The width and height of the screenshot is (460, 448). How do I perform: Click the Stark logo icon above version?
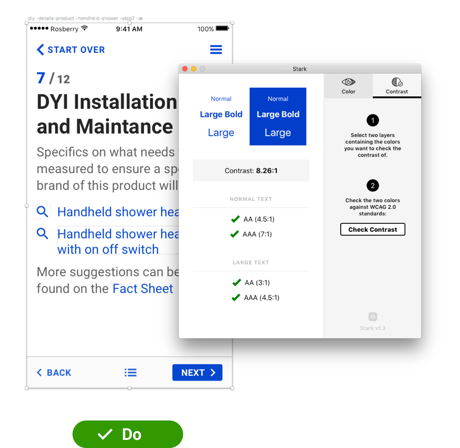point(372,317)
